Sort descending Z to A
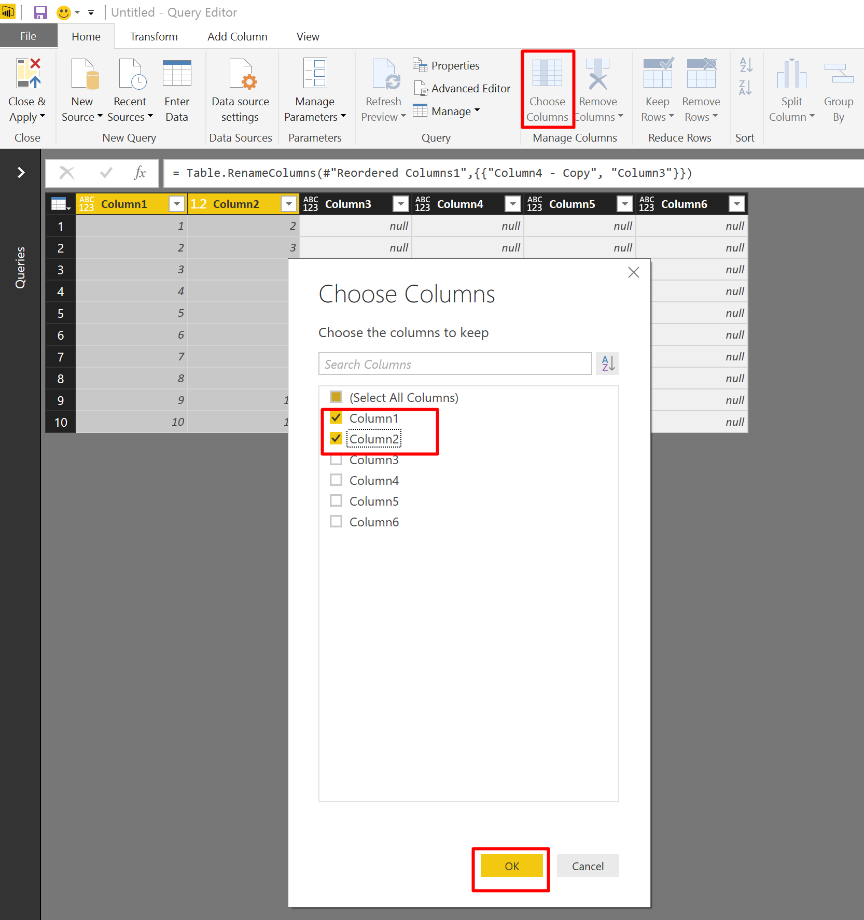864x920 pixels. pyautogui.click(x=746, y=88)
